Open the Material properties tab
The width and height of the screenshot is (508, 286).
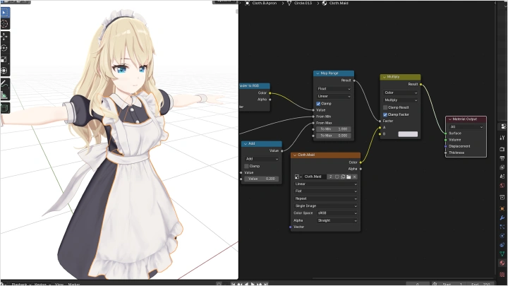tap(502, 263)
